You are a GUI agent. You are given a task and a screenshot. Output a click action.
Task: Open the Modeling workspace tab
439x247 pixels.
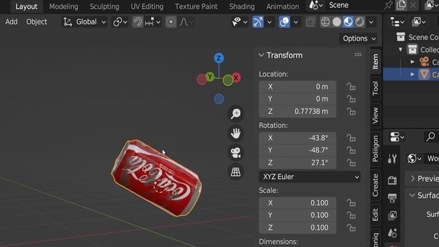tap(64, 6)
